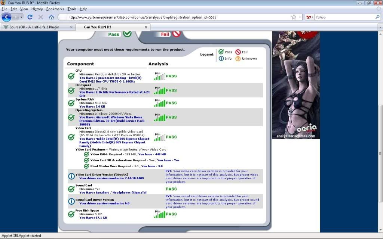
Task: Go to the Home page icon
Action: click(51, 17)
